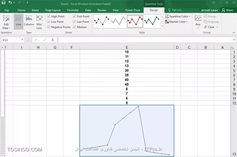This screenshot has width=237, height=157.
Task: Click the Undo arrow icon
Action: coord(10,3)
